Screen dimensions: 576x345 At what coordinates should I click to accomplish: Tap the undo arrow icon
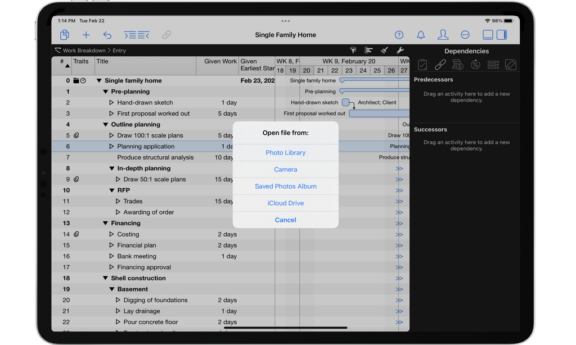tap(107, 35)
